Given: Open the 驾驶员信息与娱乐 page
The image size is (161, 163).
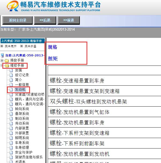Looking at the screenshot, I should click(x=29, y=157).
